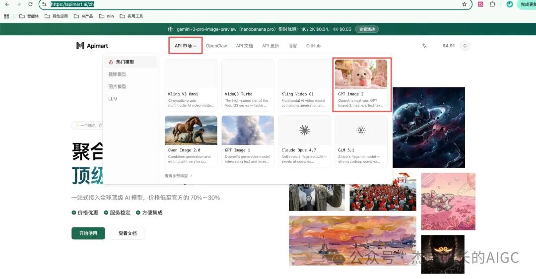This screenshot has width=536, height=279.
Task: Open the 实用工具 bookmark folder
Action: pos(131,16)
